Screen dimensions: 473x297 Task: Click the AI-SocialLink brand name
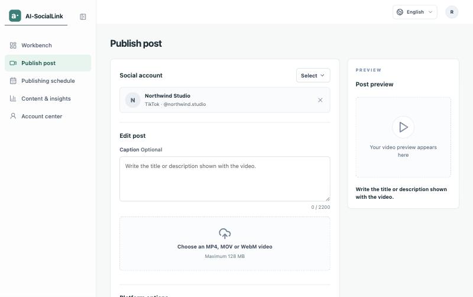coord(44,17)
